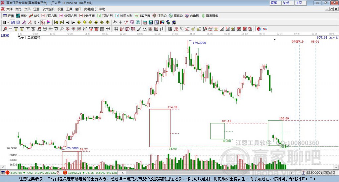Open the 9T四方形 tool
The height and width of the screenshot is (182, 339).
tap(124, 16)
